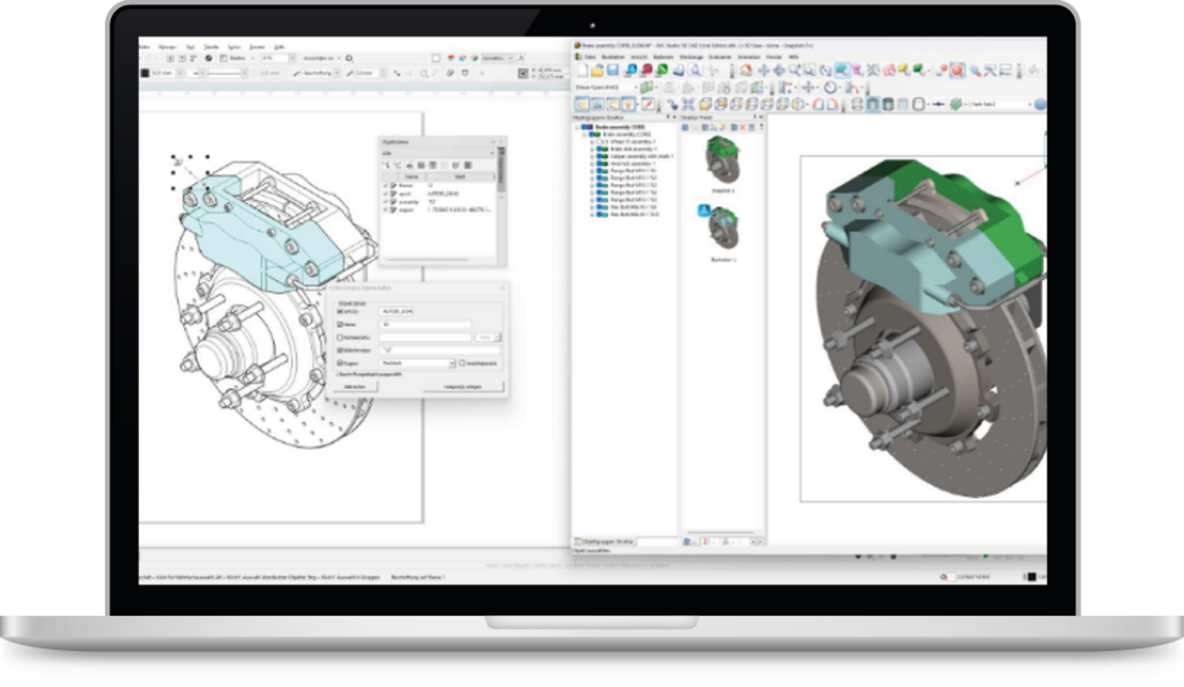Expand the Brake disk assembly tree node
Screen dimensions: 1184x687
[591, 149]
